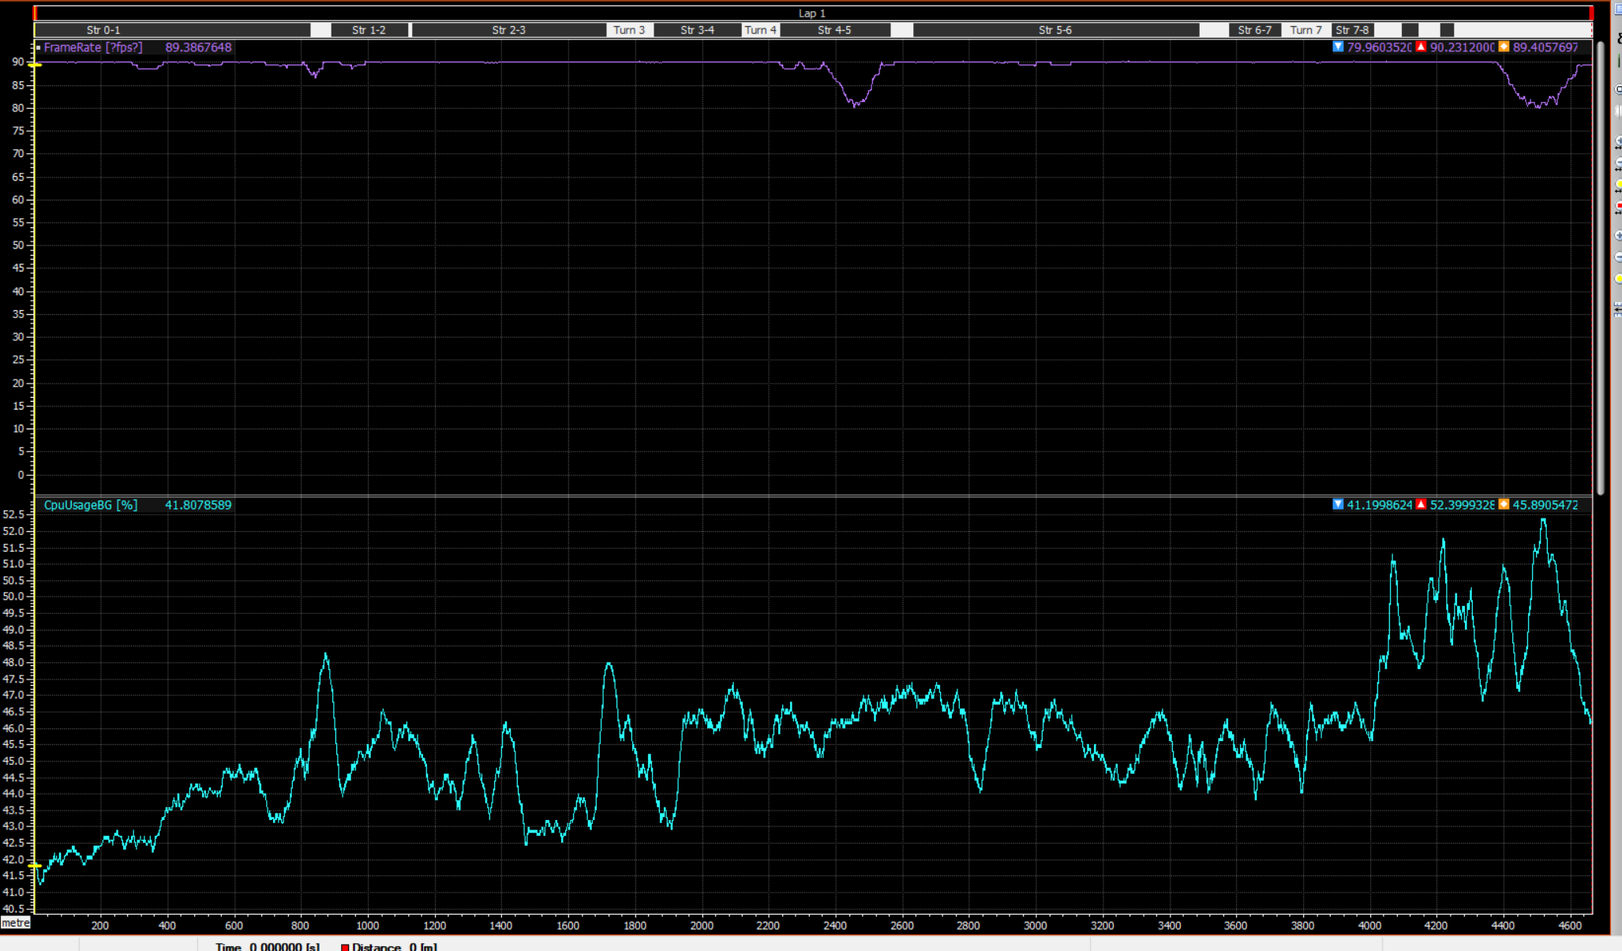Select the Str 1-2 track section
The width and height of the screenshot is (1622, 951).
(369, 30)
